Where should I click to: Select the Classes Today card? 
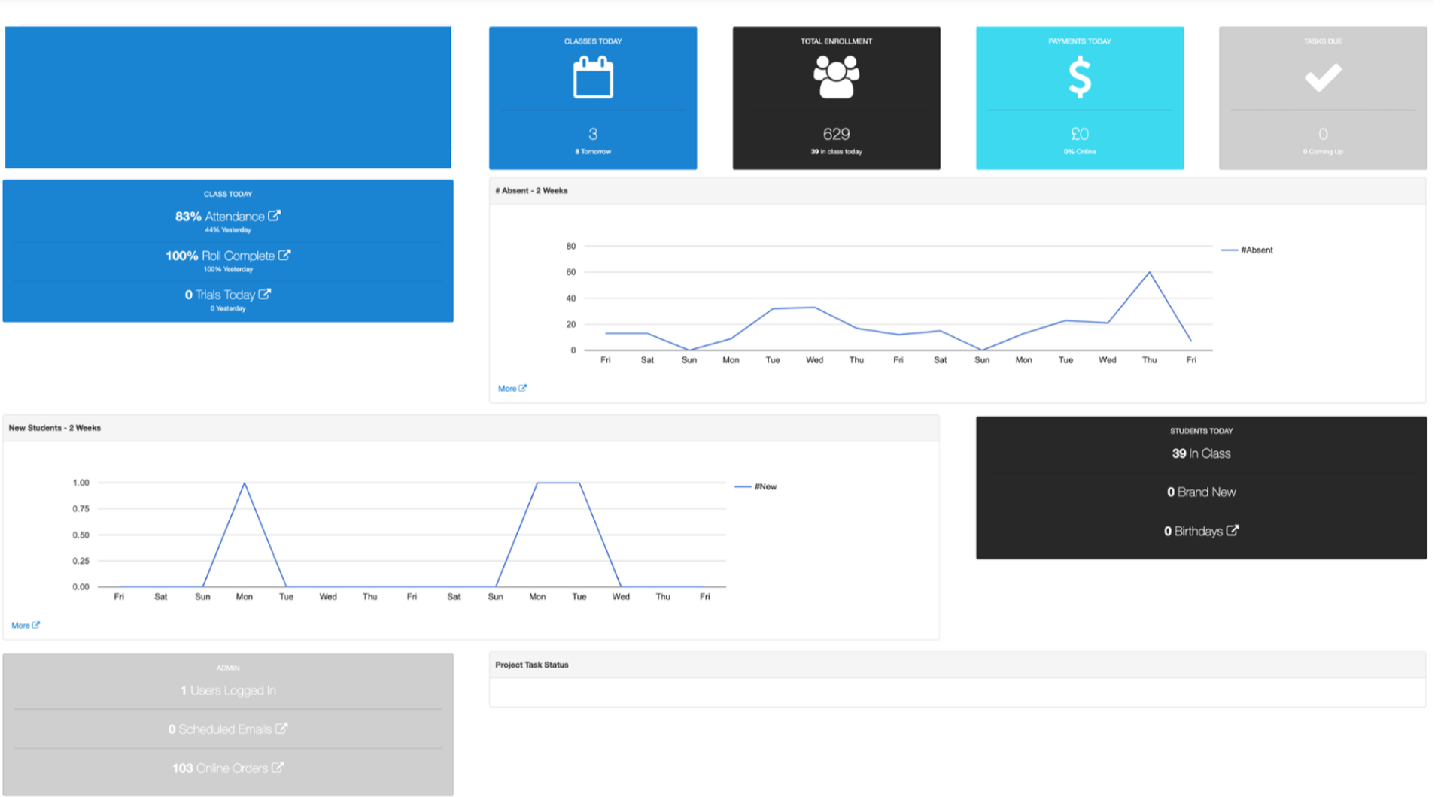(592, 98)
